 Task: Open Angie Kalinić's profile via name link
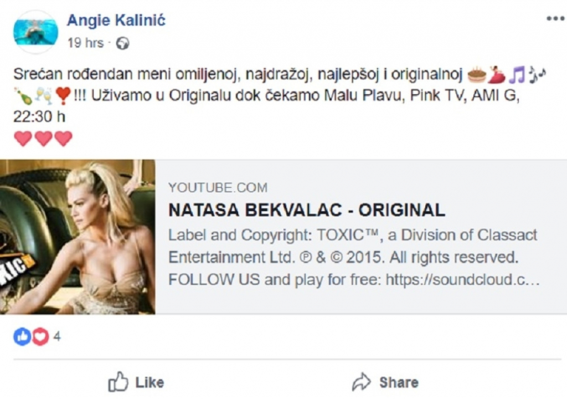116,21
